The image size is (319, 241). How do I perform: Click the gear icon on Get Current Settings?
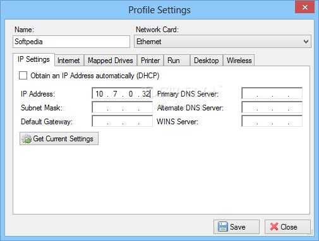27,139
